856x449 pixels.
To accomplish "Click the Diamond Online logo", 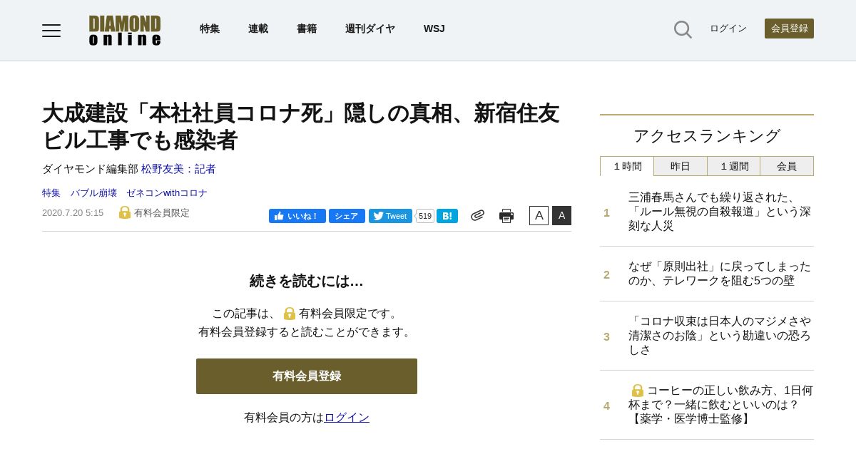I will click(x=125, y=31).
